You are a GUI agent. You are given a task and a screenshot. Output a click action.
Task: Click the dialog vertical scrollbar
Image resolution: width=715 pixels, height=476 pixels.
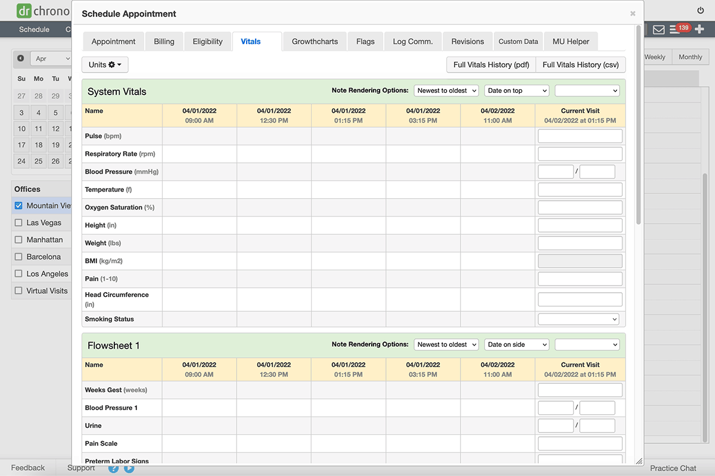[639, 125]
